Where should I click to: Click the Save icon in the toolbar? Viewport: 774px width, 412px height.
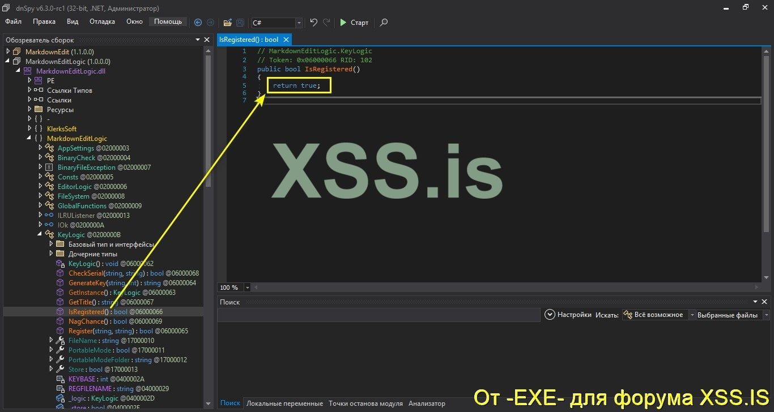tap(239, 23)
